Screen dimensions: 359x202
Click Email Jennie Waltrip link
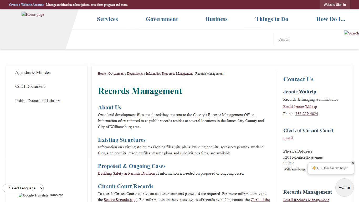coord(300,107)
